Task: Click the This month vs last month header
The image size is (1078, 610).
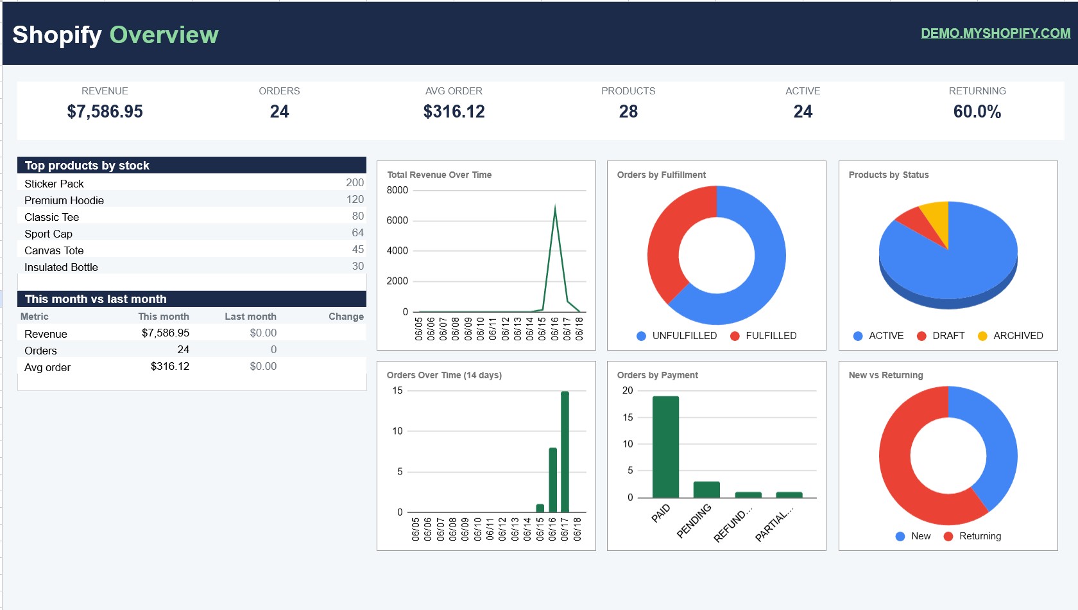Action: 192,299
